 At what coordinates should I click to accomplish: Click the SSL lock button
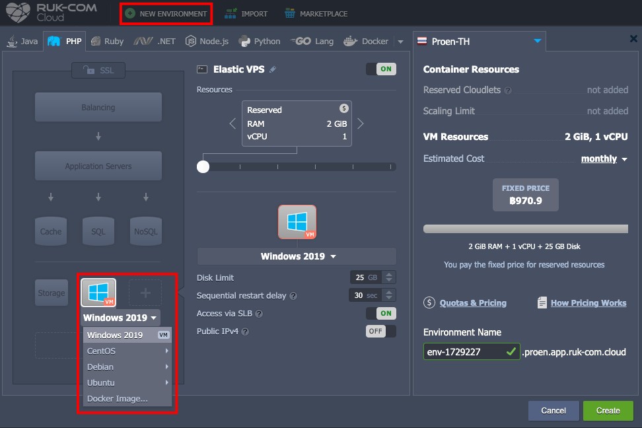point(98,70)
